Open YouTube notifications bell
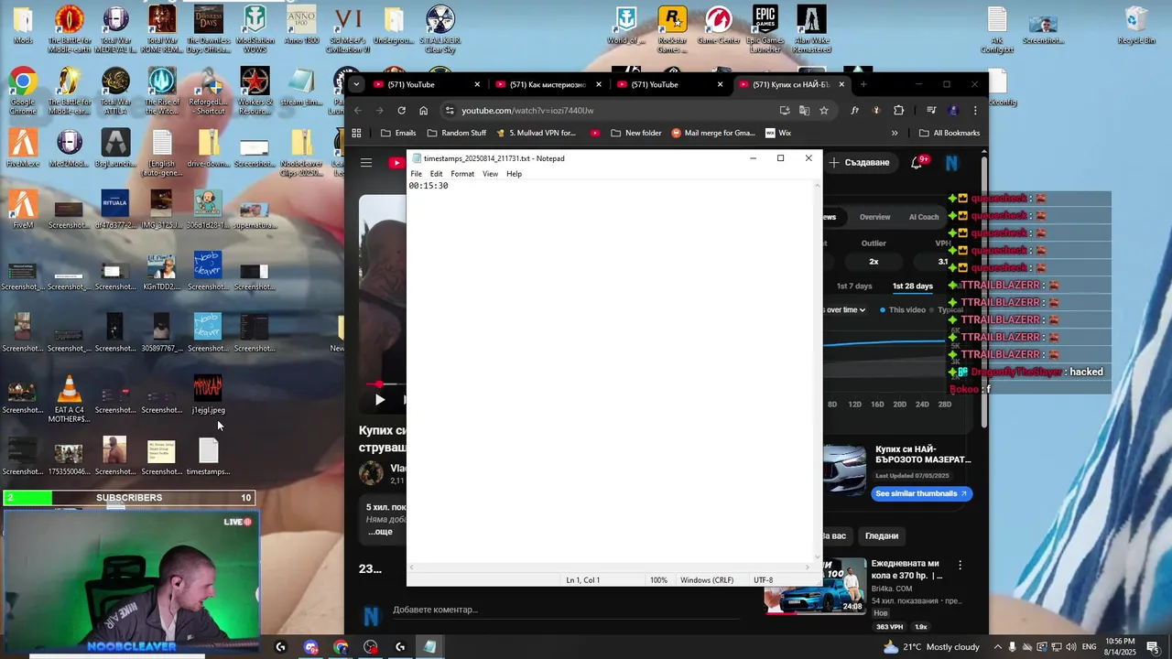The image size is (1172, 659). (x=917, y=163)
